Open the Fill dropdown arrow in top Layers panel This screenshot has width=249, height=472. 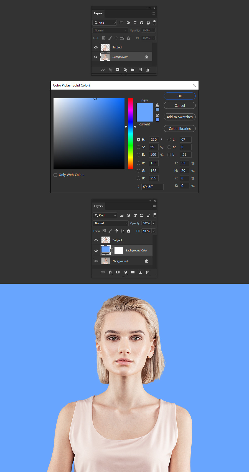pyautogui.click(x=153, y=38)
